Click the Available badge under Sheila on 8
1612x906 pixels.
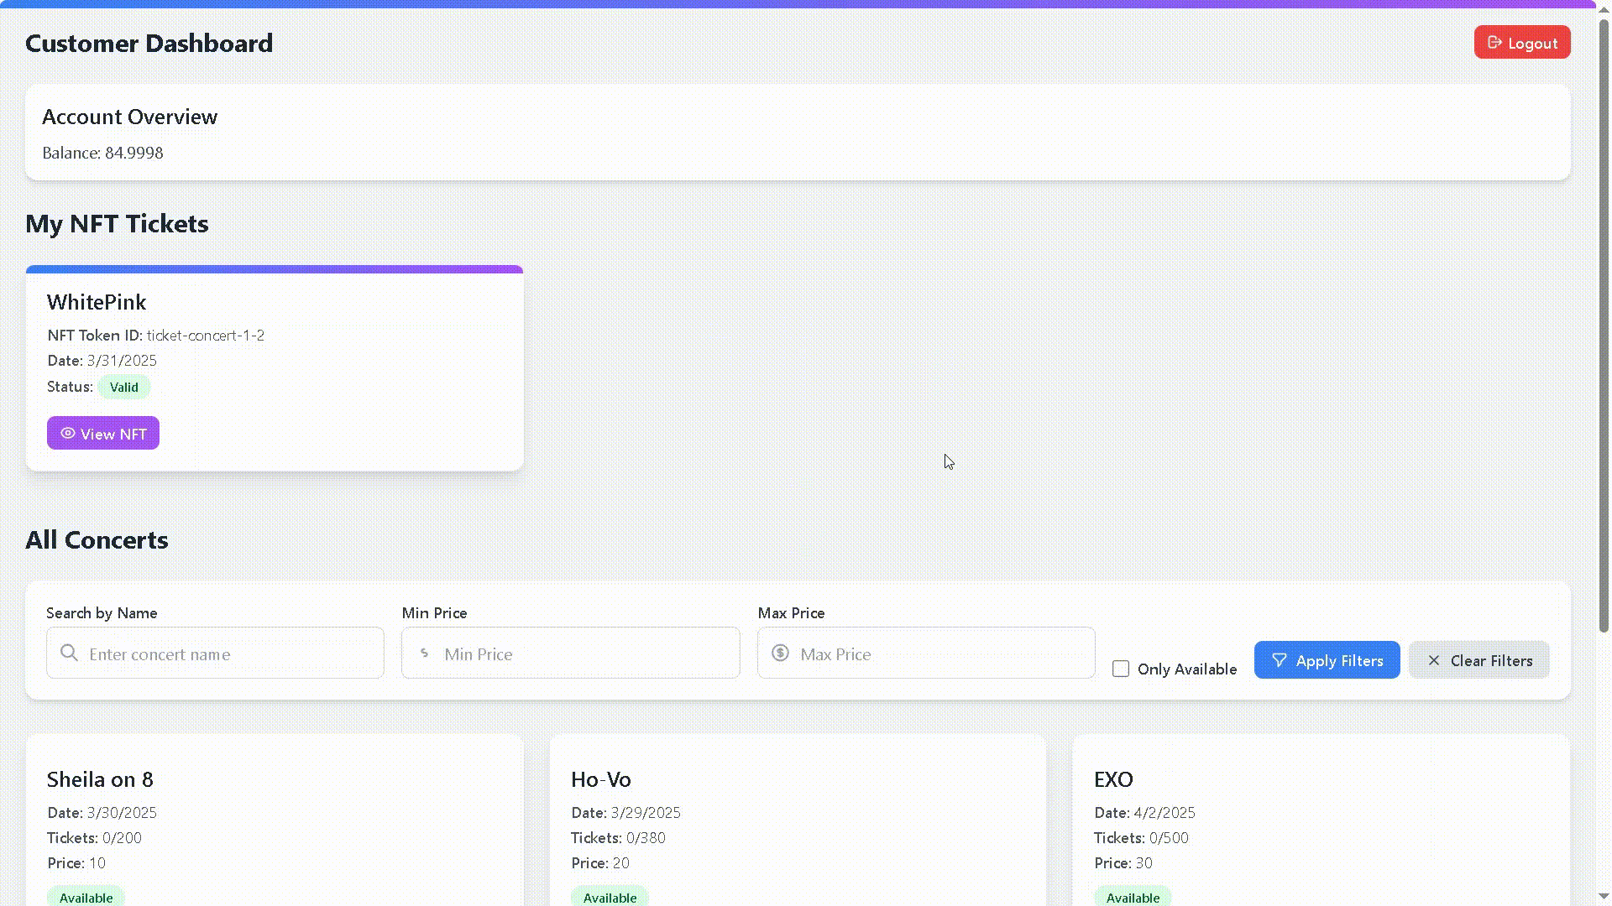[86, 898]
